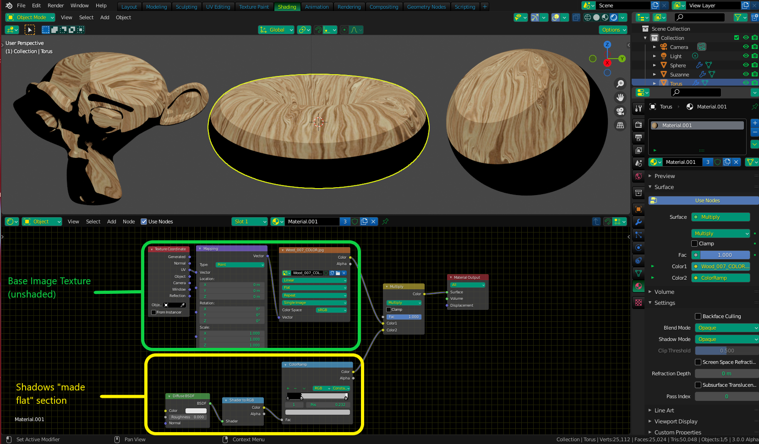Hide the Camera object with its eye icon

click(x=746, y=47)
